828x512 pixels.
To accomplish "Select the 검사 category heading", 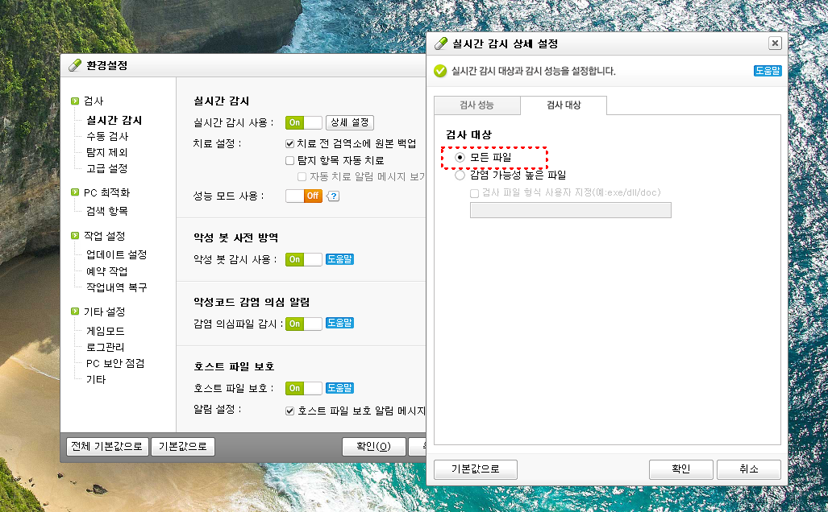I will click(x=94, y=101).
